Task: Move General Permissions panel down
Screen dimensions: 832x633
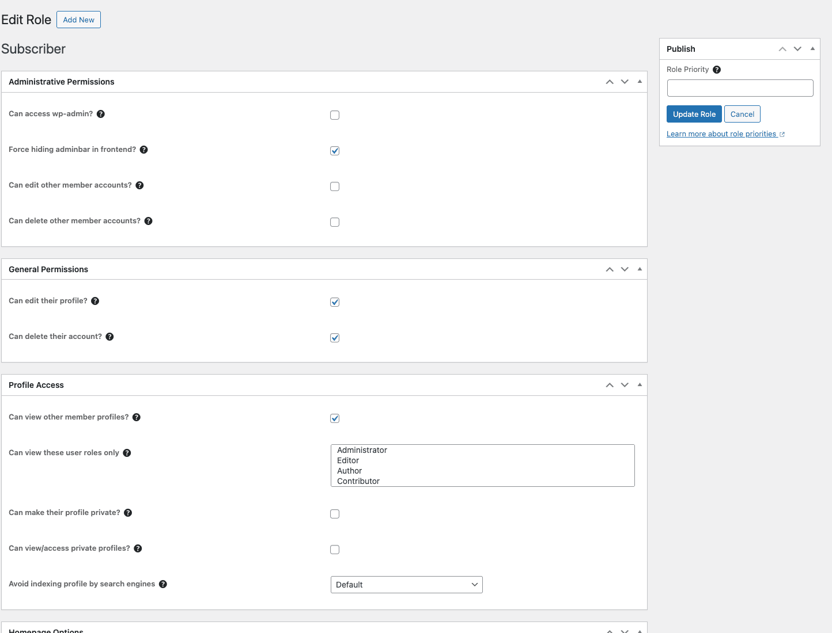Action: (625, 269)
